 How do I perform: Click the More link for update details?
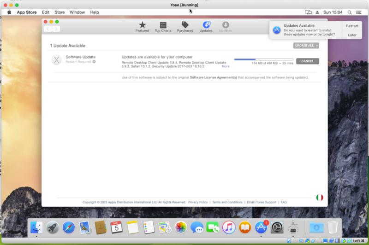225,66
